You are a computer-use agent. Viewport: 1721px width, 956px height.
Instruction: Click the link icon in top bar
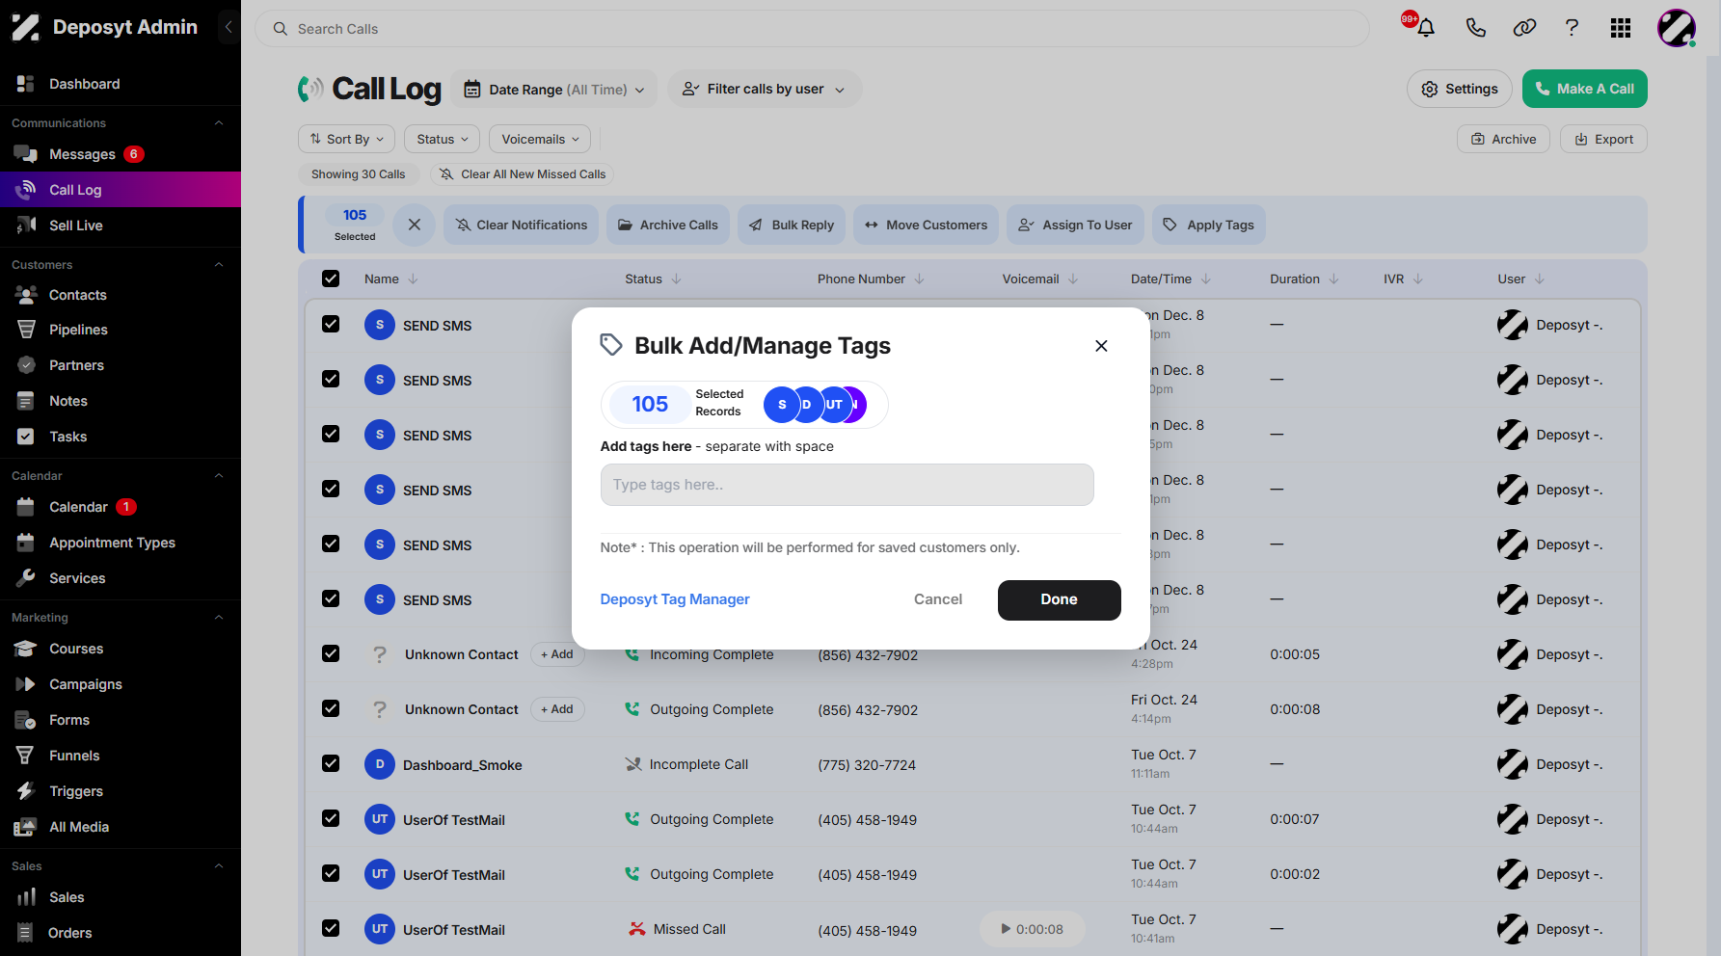(x=1524, y=28)
